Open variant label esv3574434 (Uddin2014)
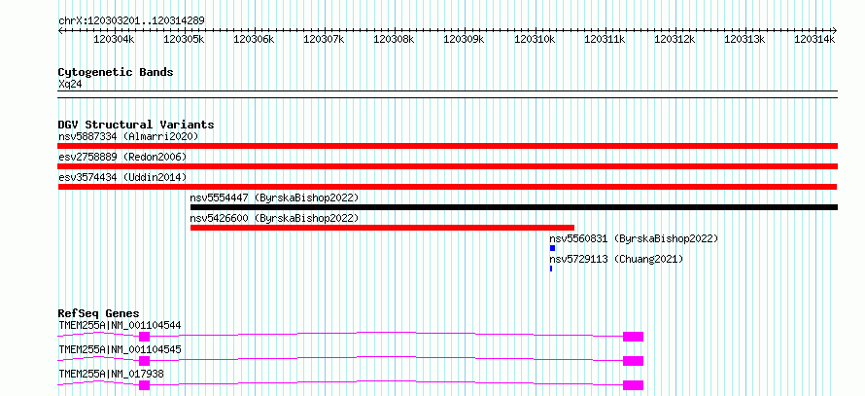The width and height of the screenshot is (865, 396). pos(122,177)
